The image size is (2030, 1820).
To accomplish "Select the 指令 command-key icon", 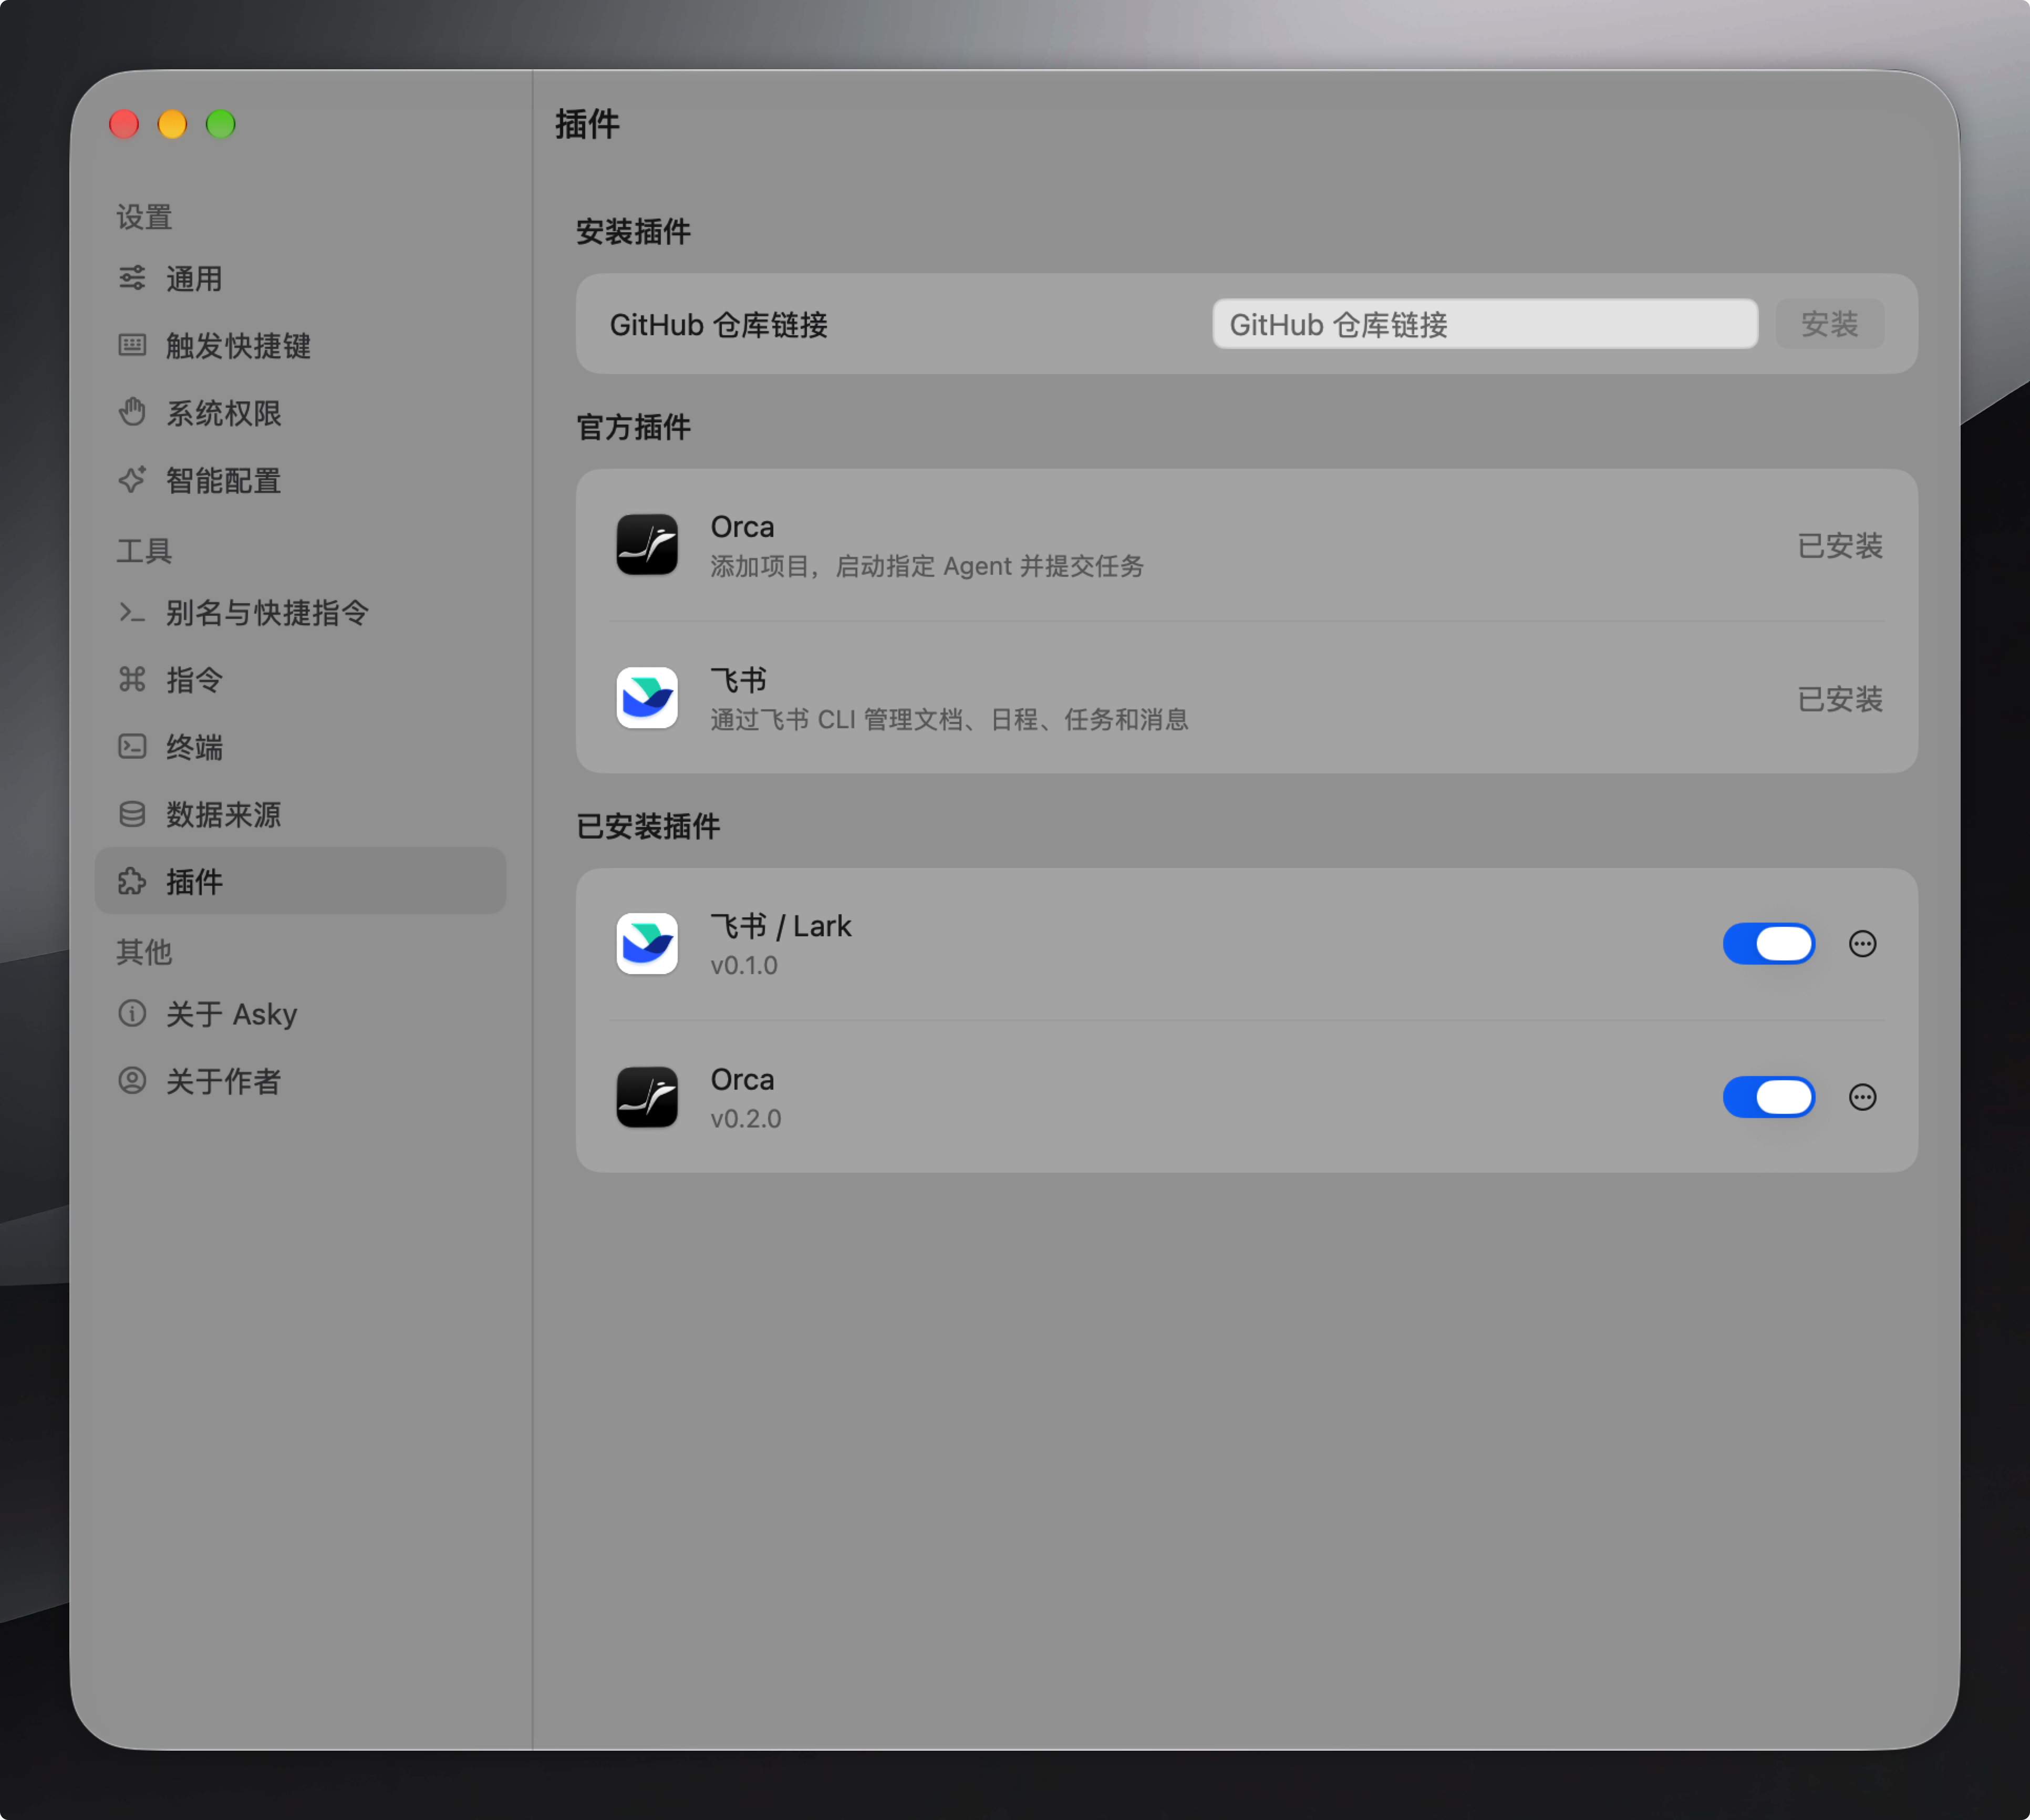I will pyautogui.click(x=132, y=679).
